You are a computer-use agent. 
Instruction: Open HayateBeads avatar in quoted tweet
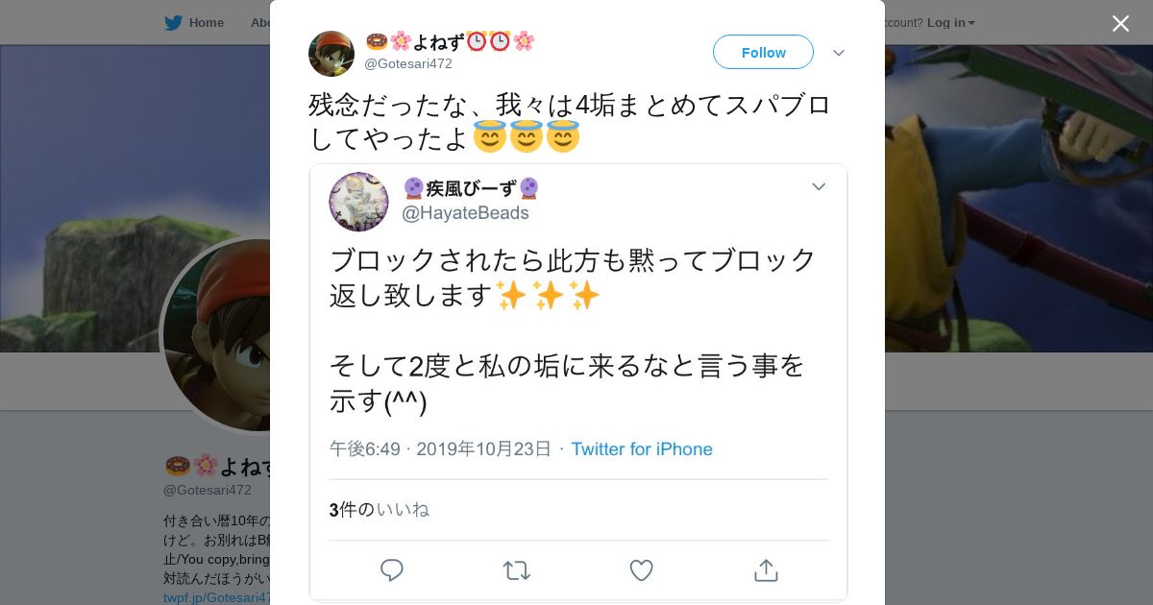point(358,202)
